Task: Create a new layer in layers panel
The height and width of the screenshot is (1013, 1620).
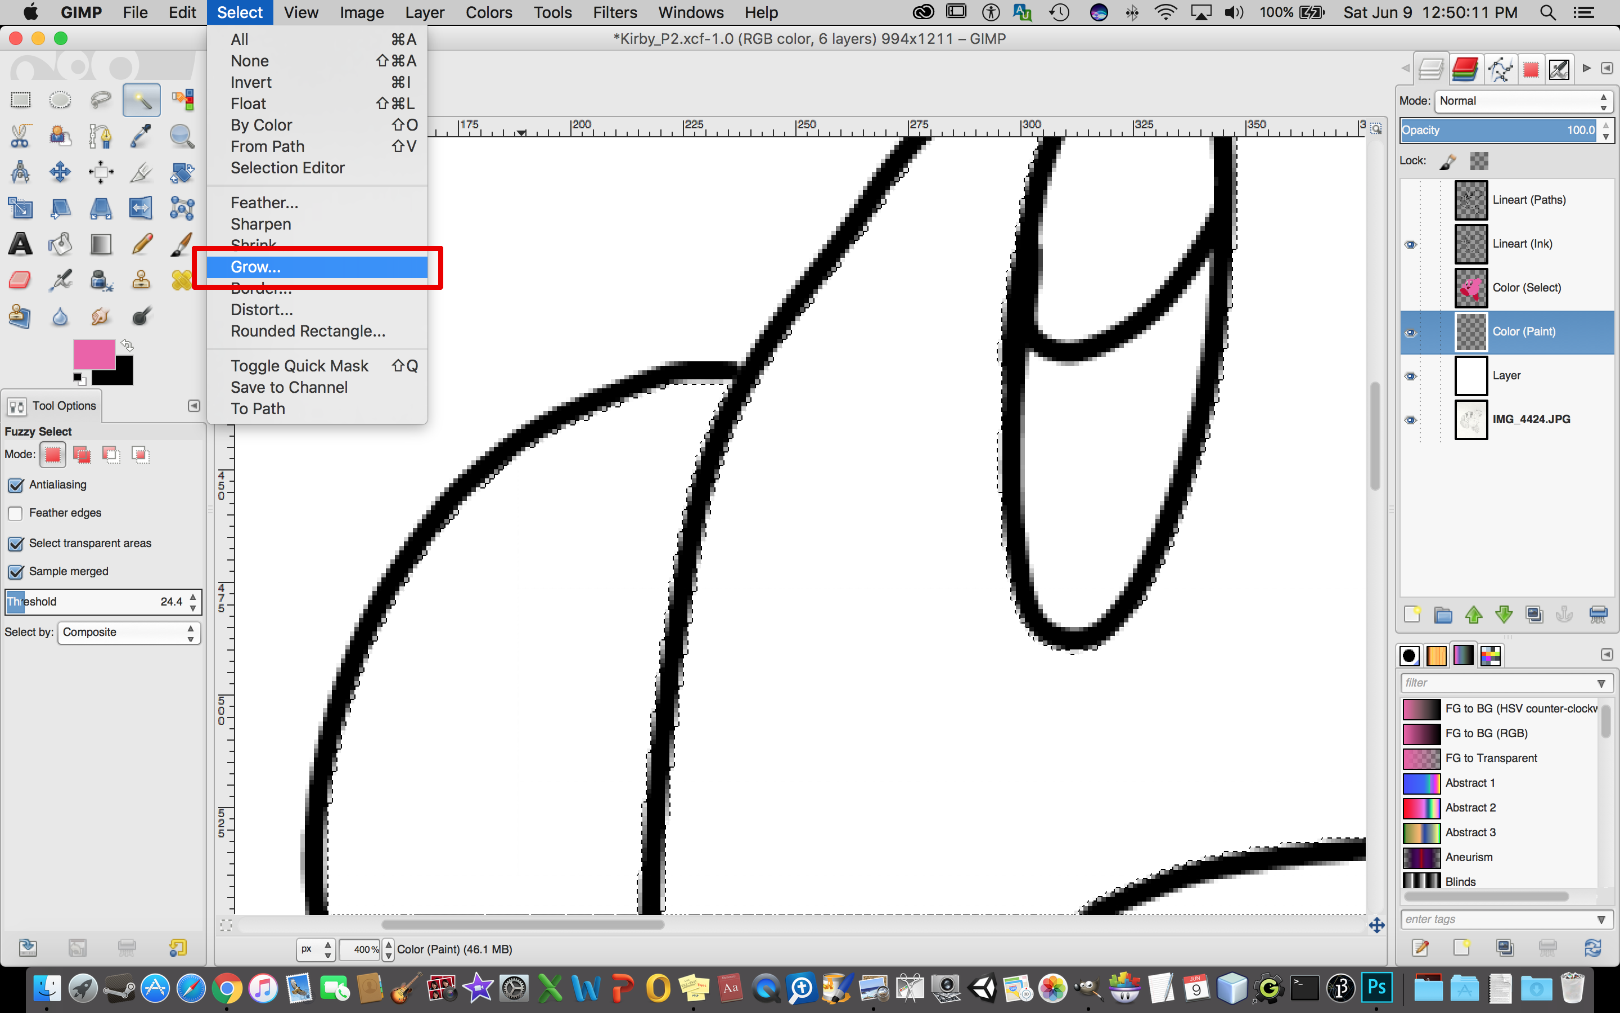Action: click(x=1412, y=615)
